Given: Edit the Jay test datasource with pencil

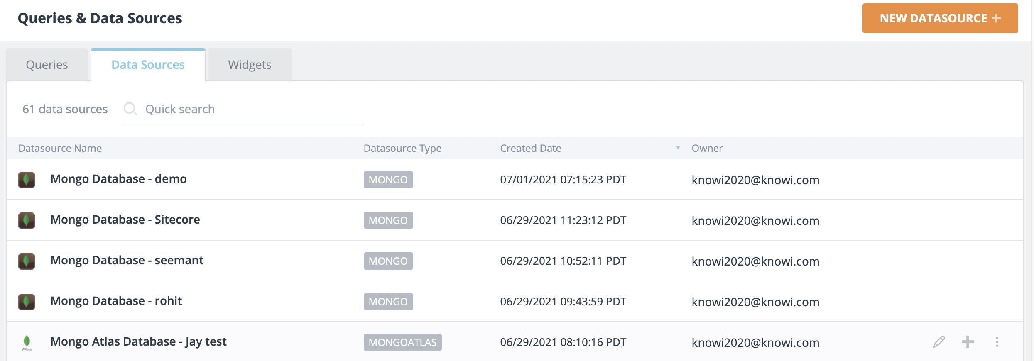Looking at the screenshot, I should (x=938, y=342).
